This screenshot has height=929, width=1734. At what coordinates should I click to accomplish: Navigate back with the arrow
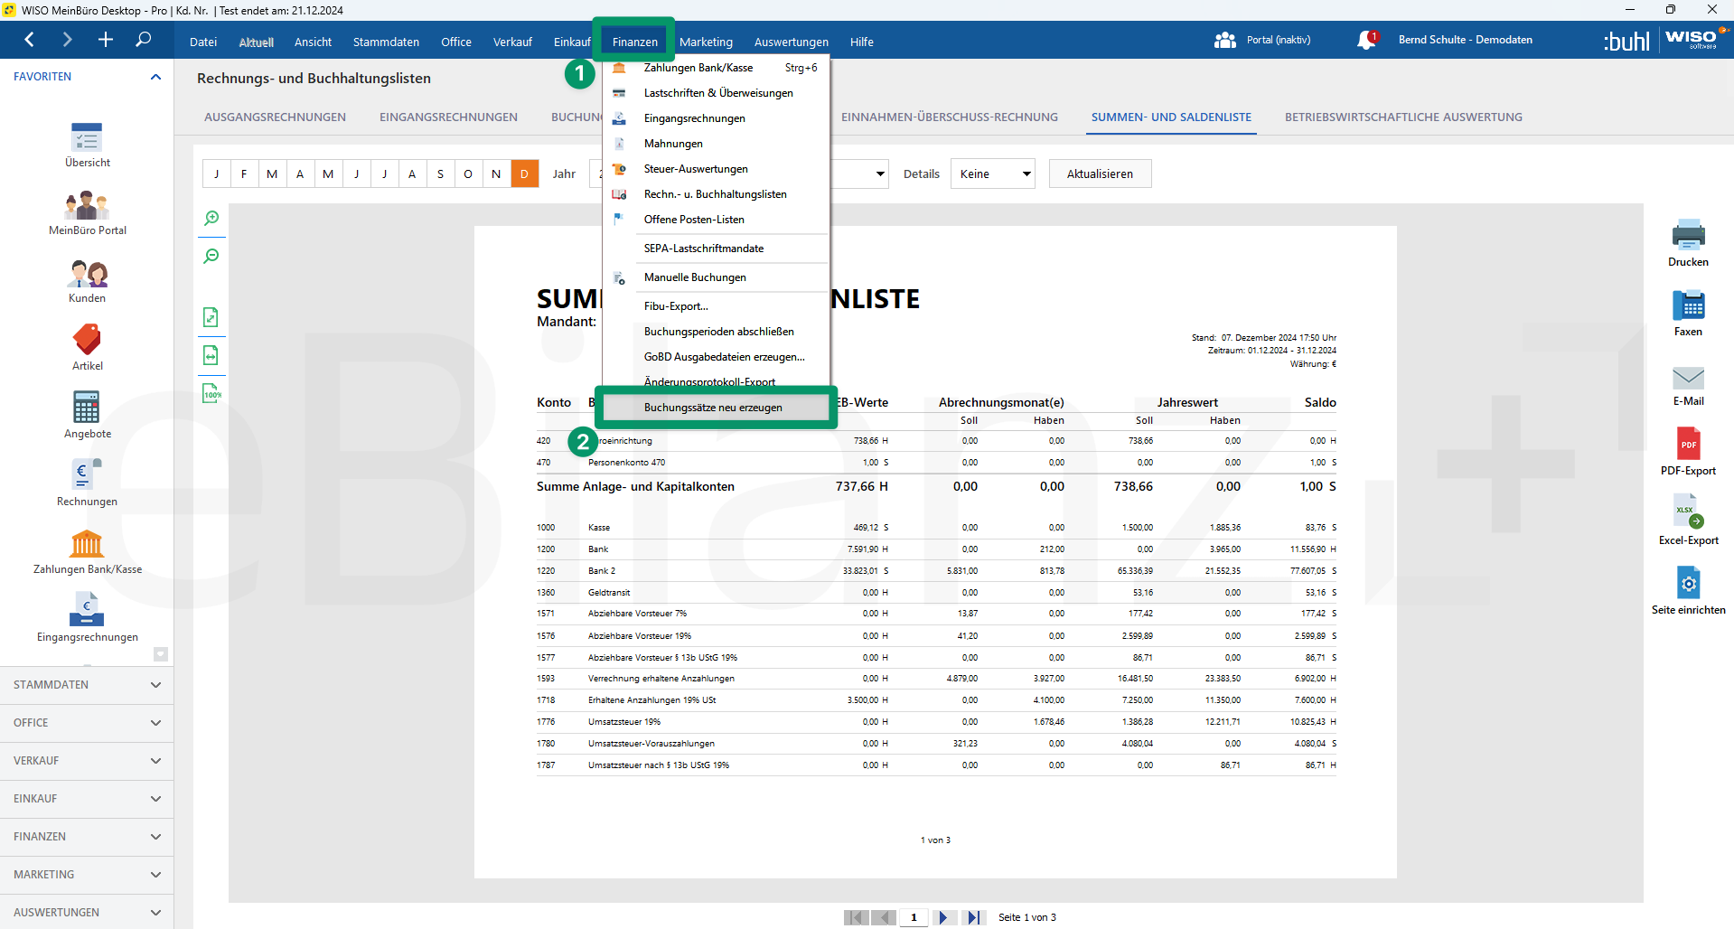tap(30, 40)
